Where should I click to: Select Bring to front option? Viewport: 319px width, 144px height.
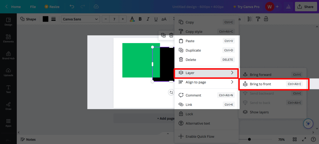click(260, 84)
